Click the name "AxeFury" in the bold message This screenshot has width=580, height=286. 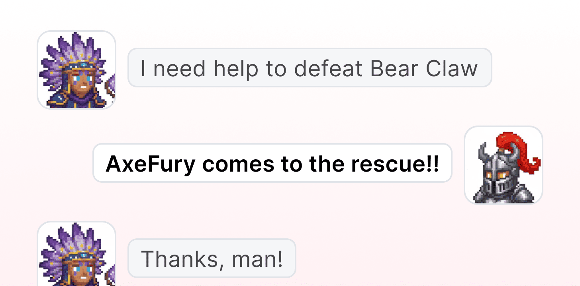pos(151,164)
